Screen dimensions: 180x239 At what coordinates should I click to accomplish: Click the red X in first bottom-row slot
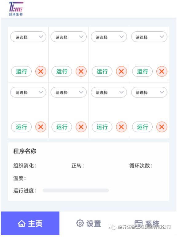[41, 127]
